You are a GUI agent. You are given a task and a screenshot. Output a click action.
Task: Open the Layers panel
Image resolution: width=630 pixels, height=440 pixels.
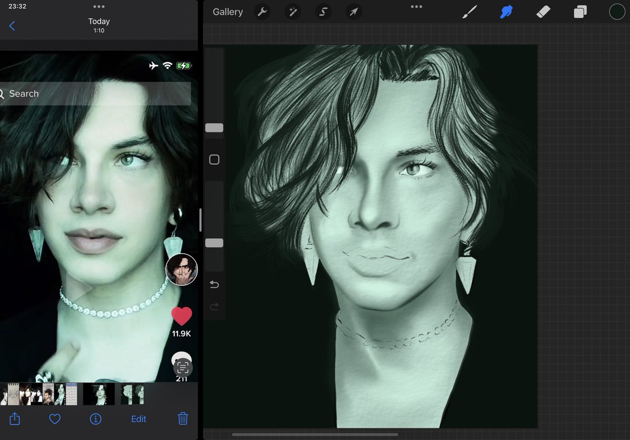(x=580, y=12)
